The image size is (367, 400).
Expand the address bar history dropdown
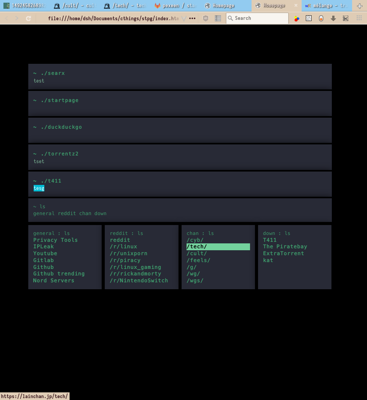click(x=184, y=18)
